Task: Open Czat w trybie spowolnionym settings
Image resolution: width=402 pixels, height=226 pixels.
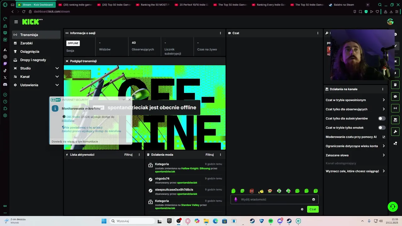Action: (355, 100)
